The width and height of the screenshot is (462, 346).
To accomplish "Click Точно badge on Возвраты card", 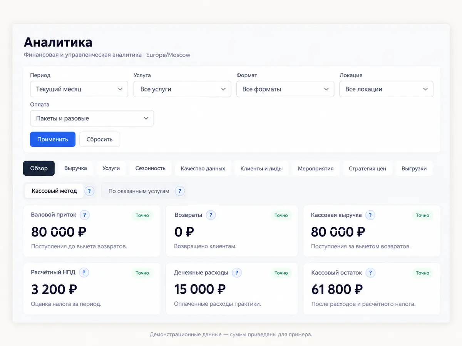I will [x=281, y=215].
